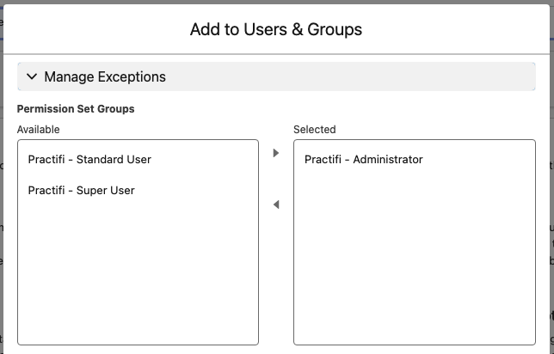Click dimmed strip above the dialog
554x354 pixels.
tap(277, 2)
